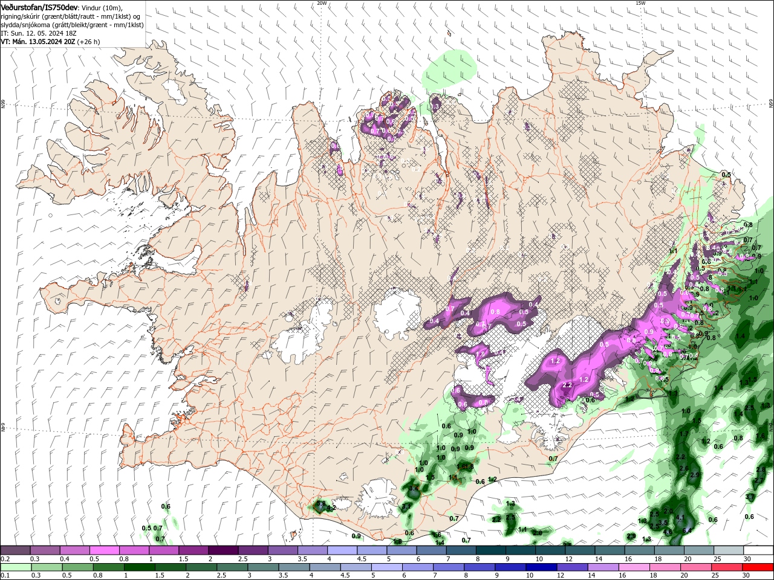Viewport: 774px width, 580px height.
Task: Click the 'VT: Mán. 13.05.2024 20Z' valid time line
Action: click(x=37, y=42)
